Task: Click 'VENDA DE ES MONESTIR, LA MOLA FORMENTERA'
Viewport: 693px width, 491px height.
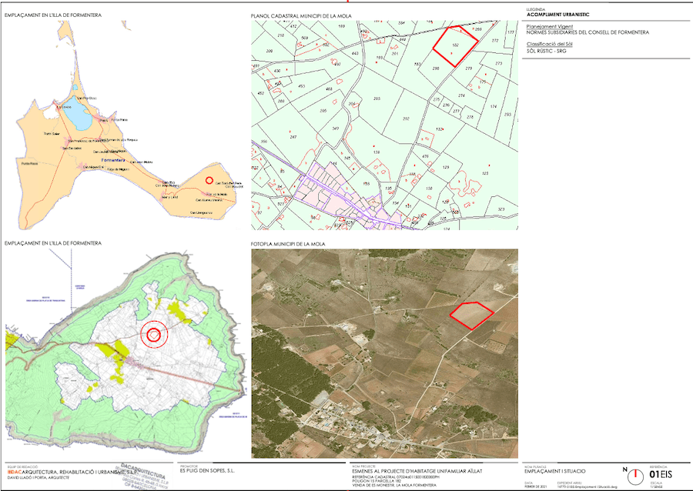Action: [x=394, y=486]
